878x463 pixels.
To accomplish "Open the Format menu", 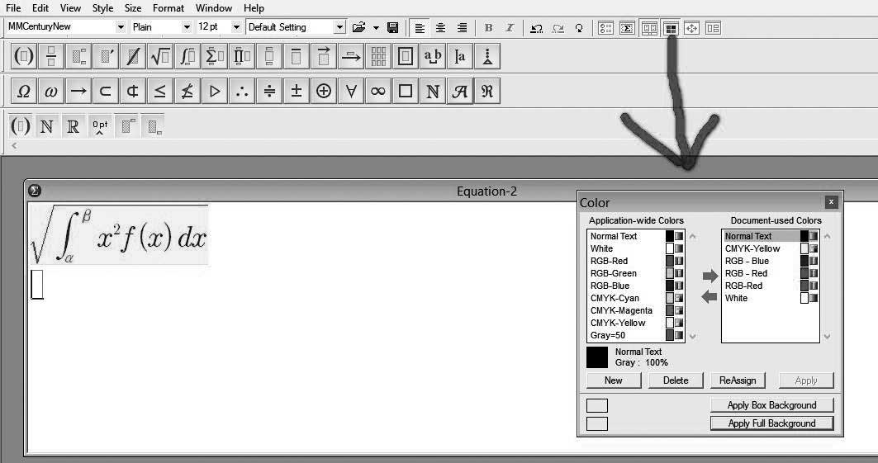I will pyautogui.click(x=168, y=8).
